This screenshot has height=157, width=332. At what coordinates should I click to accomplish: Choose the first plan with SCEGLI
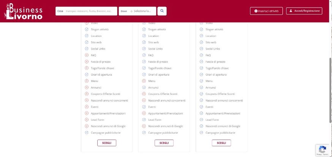click(x=107, y=143)
